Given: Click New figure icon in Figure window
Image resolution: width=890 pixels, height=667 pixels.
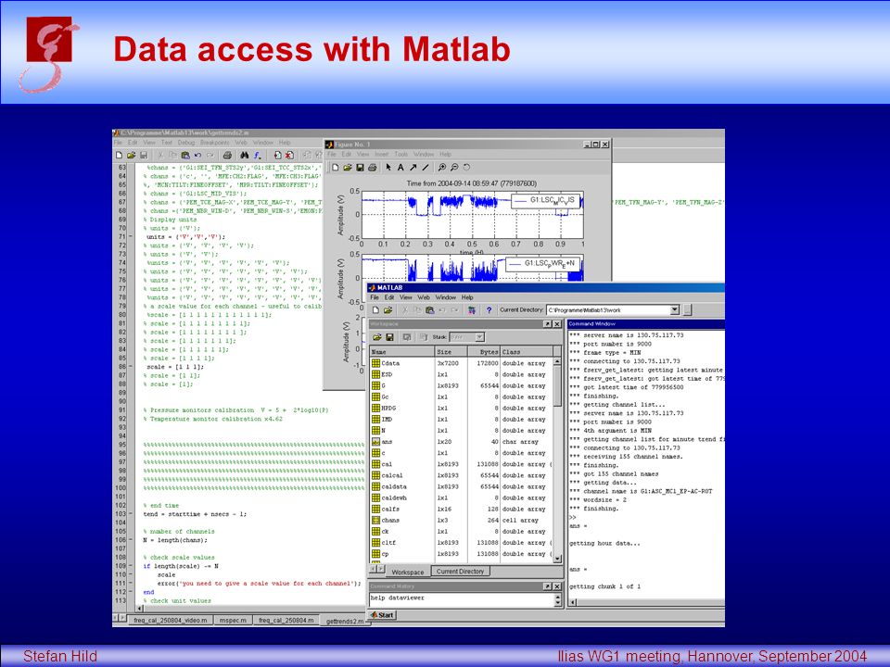Looking at the screenshot, I should pos(335,168).
